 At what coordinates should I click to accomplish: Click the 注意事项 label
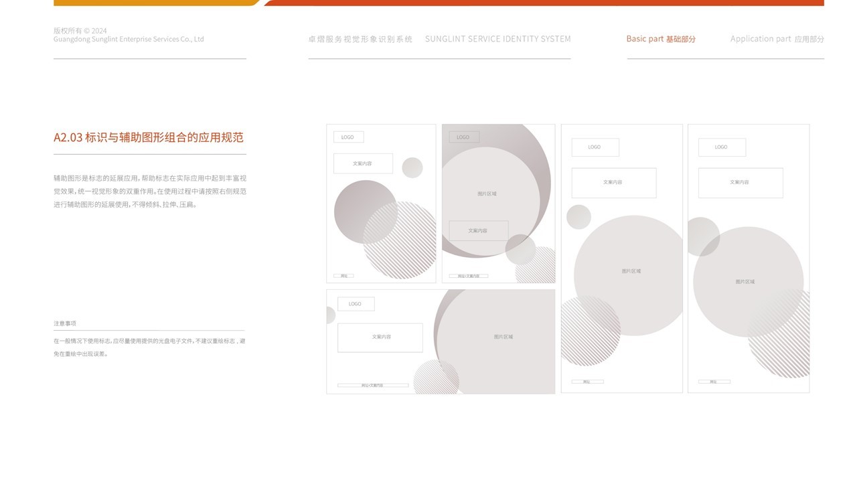tap(65, 322)
